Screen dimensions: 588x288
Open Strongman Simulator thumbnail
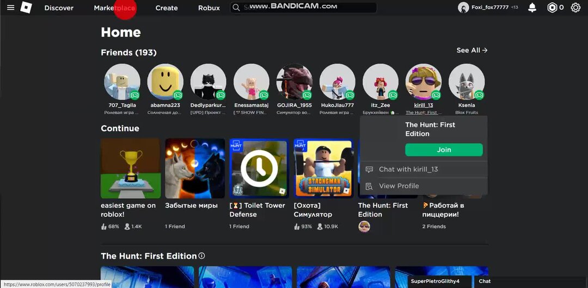pos(323,168)
